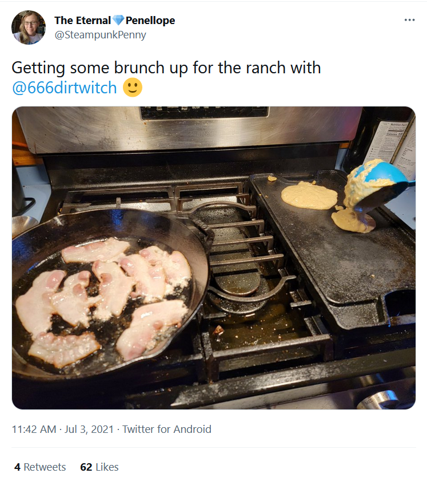Click the smiley face emoji
This screenshot has width=427, height=485.
133,88
